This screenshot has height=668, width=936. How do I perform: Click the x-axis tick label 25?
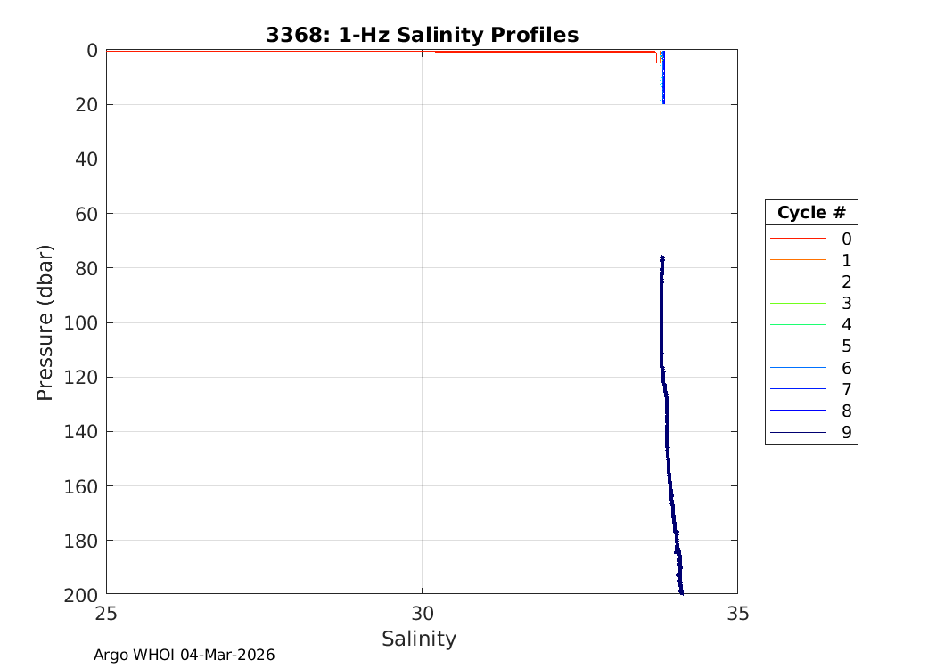106,613
